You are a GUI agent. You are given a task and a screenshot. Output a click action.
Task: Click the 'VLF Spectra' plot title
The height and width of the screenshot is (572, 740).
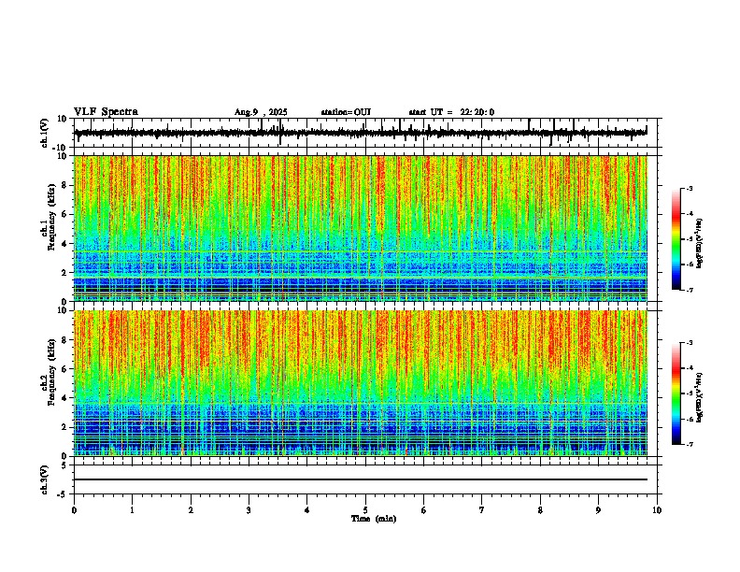point(106,112)
